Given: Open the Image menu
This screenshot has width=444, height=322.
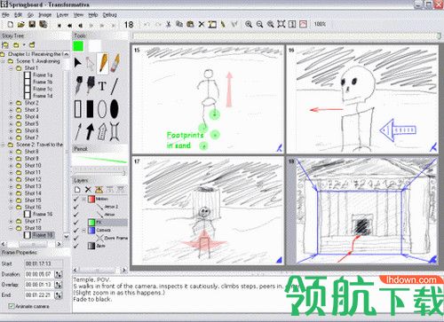Looking at the screenshot, I should tap(45, 14).
